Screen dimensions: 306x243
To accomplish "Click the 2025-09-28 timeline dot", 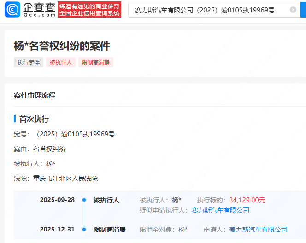I will (x=84, y=200).
